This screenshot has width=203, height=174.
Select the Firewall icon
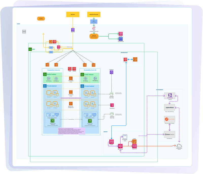(74, 69)
